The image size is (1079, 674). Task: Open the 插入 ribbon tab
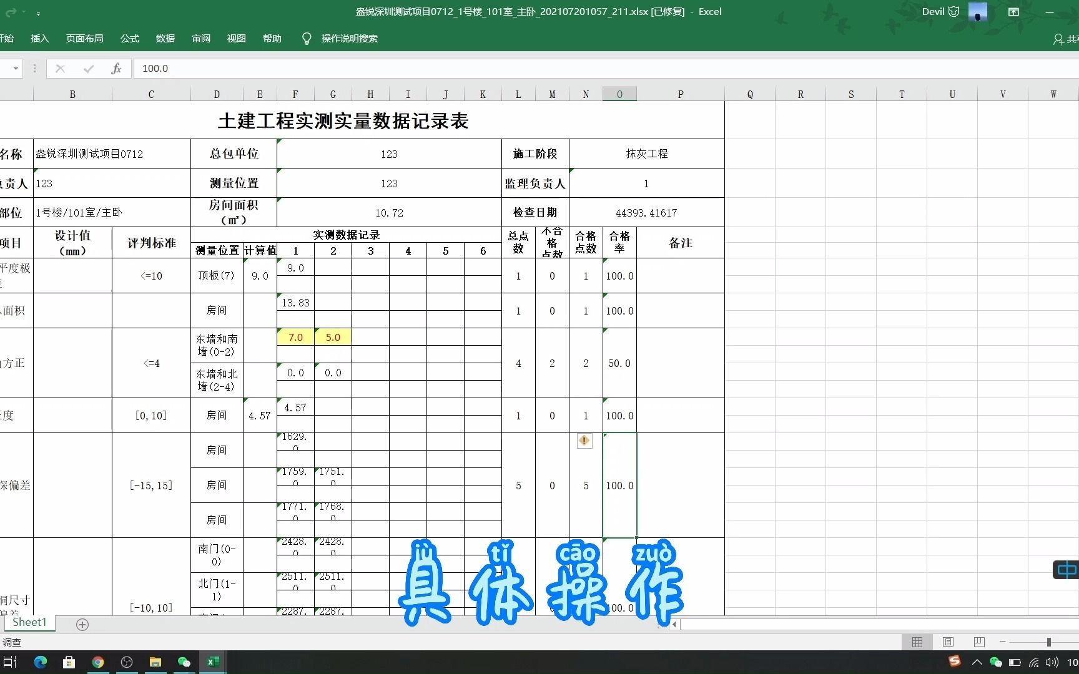coord(39,38)
